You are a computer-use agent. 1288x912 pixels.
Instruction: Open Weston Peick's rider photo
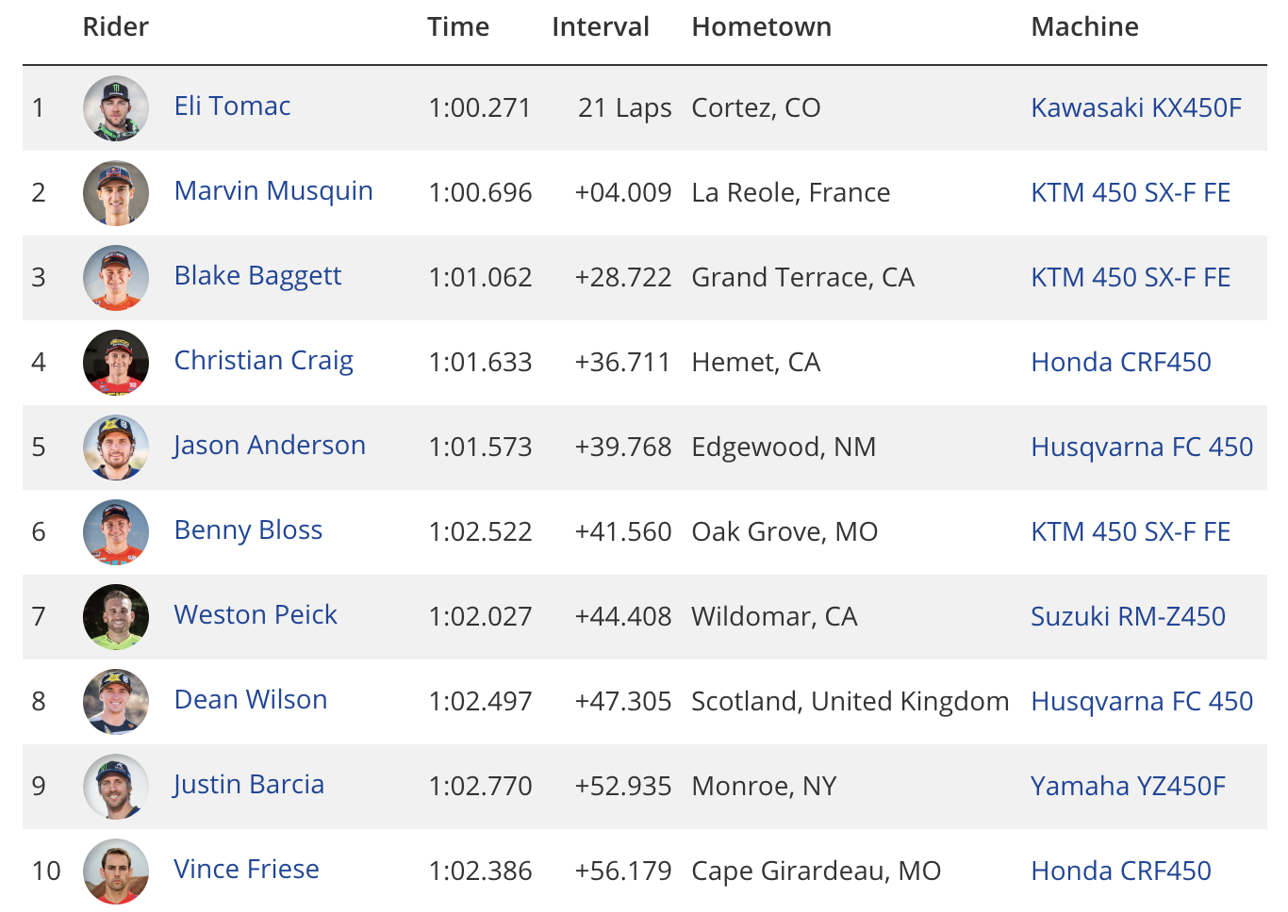click(x=116, y=617)
